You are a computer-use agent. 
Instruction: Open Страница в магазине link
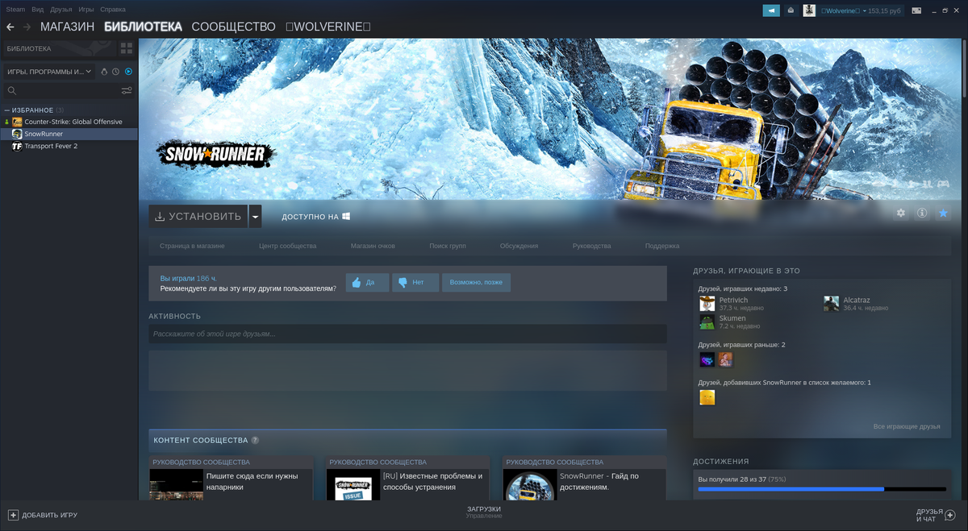click(x=192, y=246)
